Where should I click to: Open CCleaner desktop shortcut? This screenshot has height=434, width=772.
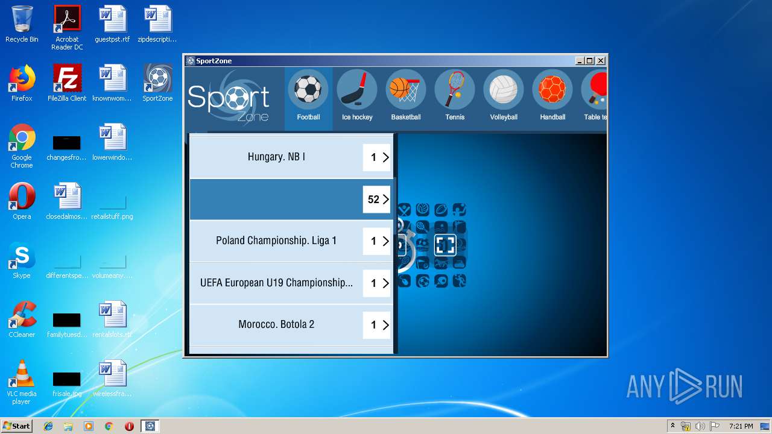[x=22, y=319]
